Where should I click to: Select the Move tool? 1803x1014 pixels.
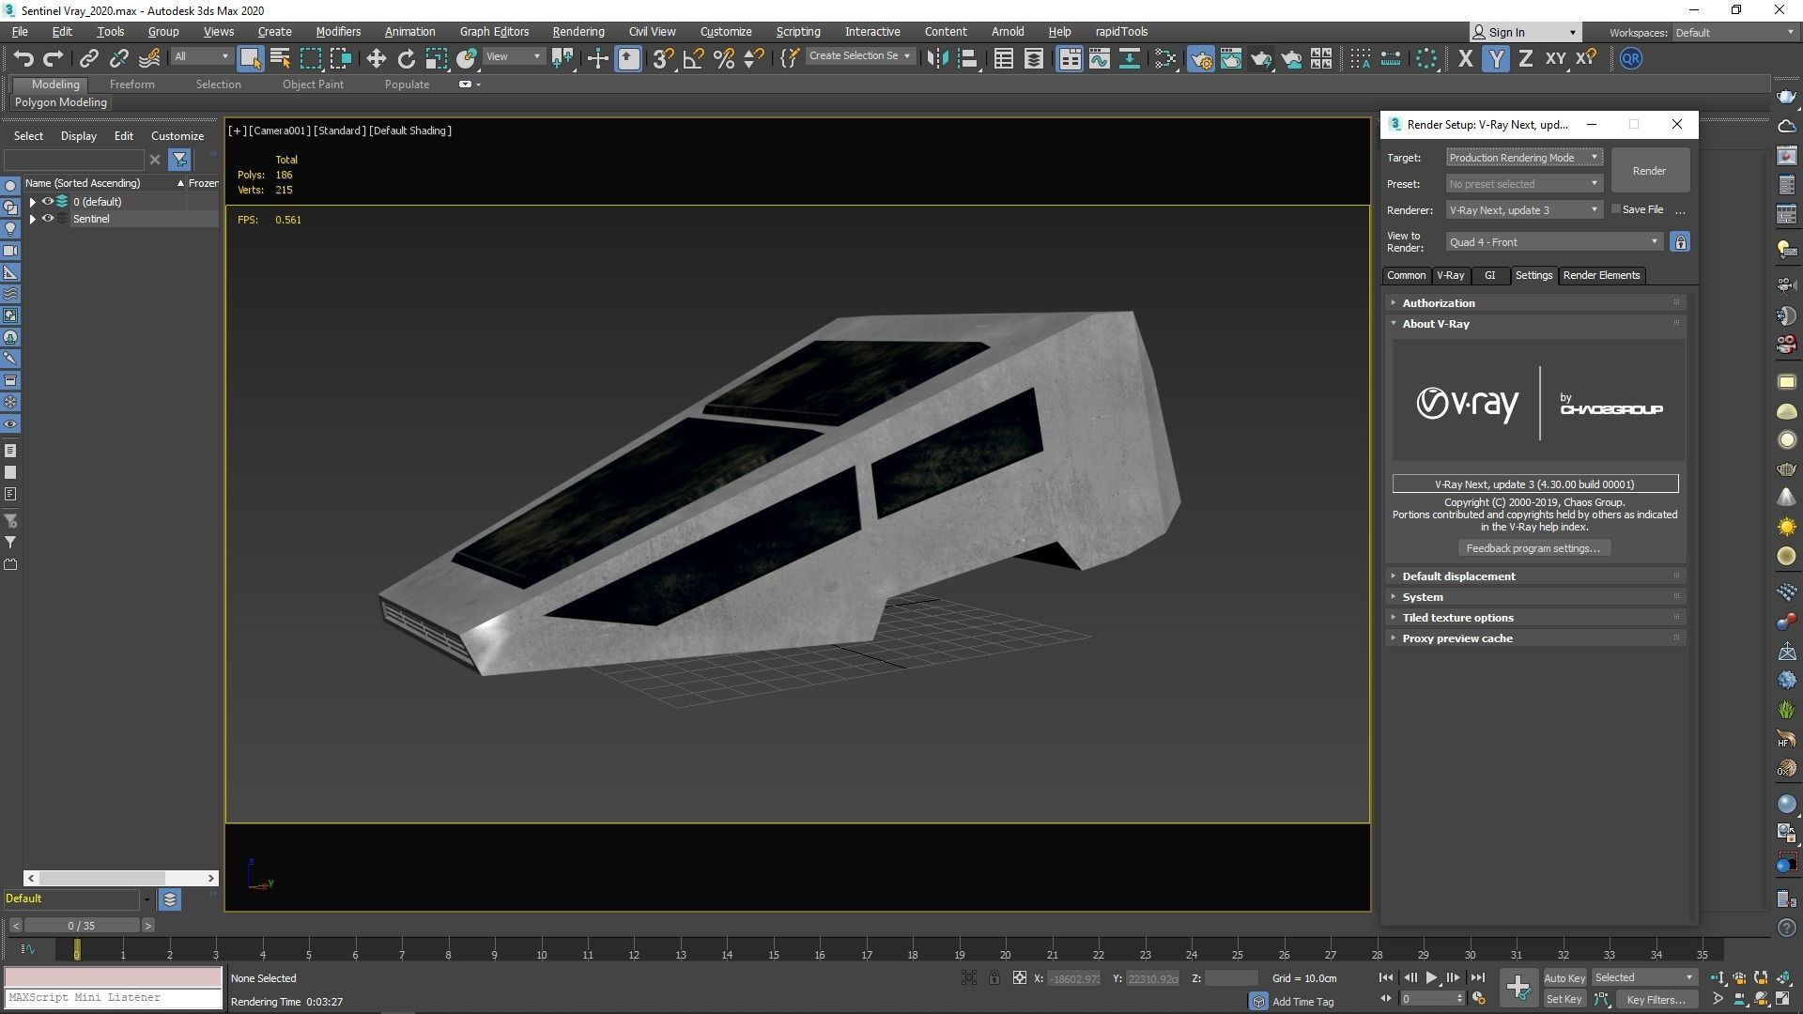376,58
